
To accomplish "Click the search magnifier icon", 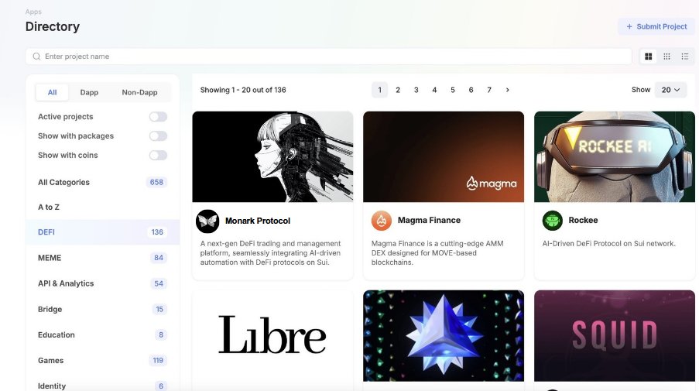I will (36, 57).
